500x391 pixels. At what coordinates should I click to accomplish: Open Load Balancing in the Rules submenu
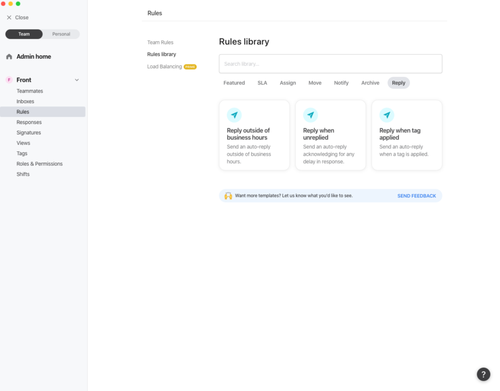164,66
